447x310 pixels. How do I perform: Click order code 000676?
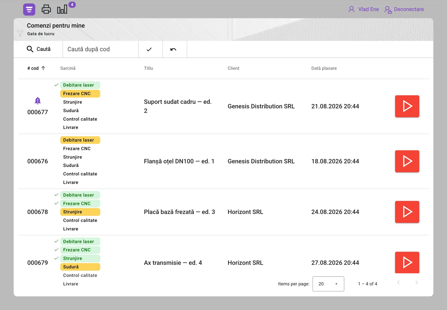[38, 161]
